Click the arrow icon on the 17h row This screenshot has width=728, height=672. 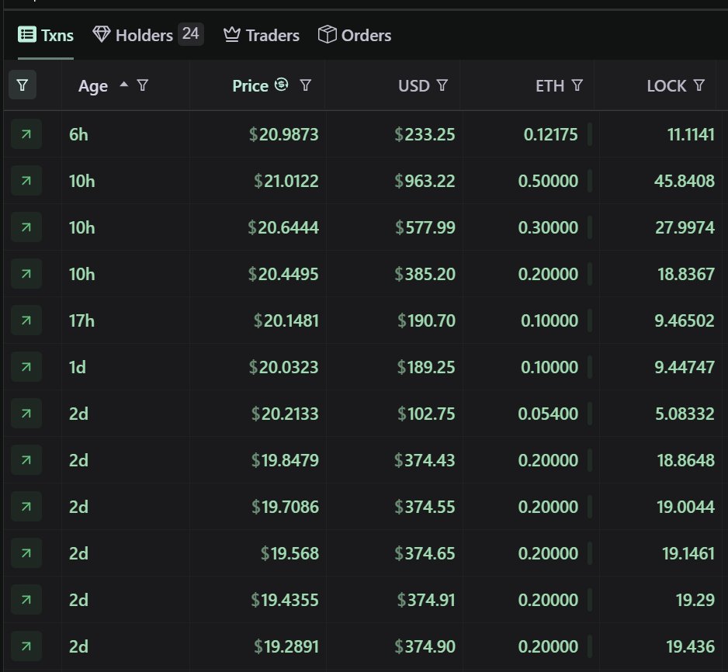click(26, 320)
